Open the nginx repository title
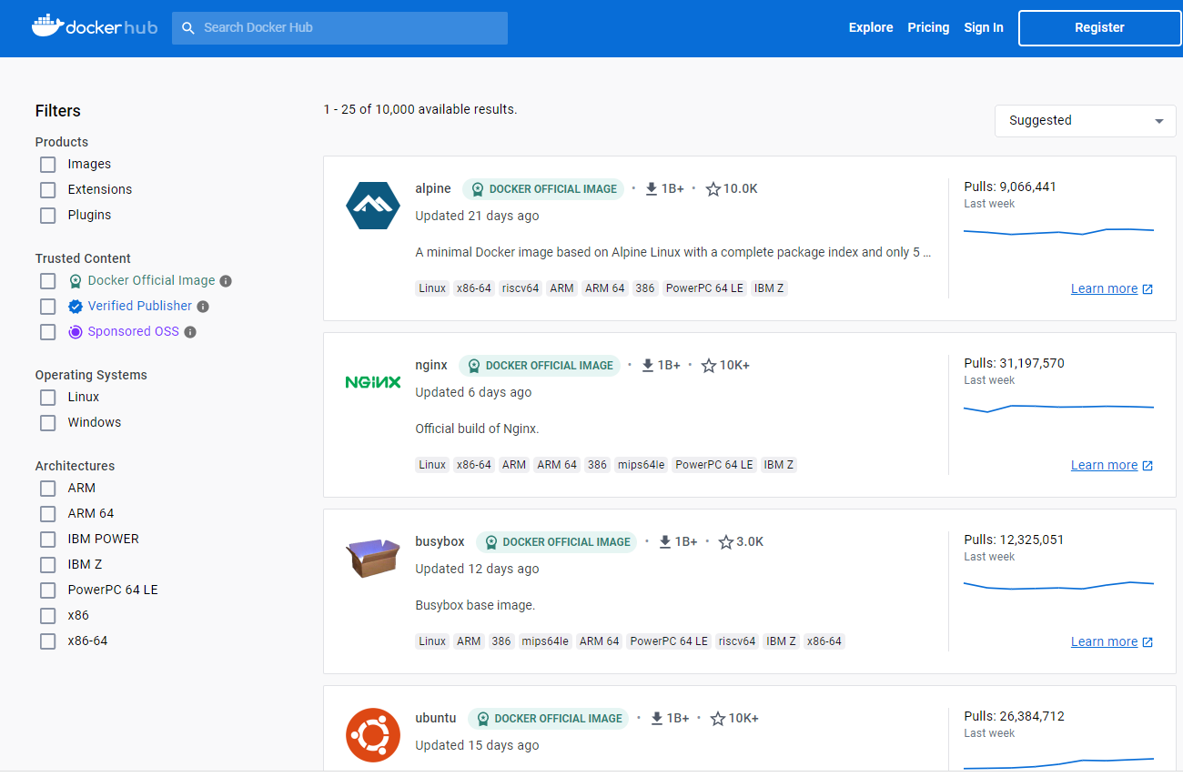 [x=431, y=366]
